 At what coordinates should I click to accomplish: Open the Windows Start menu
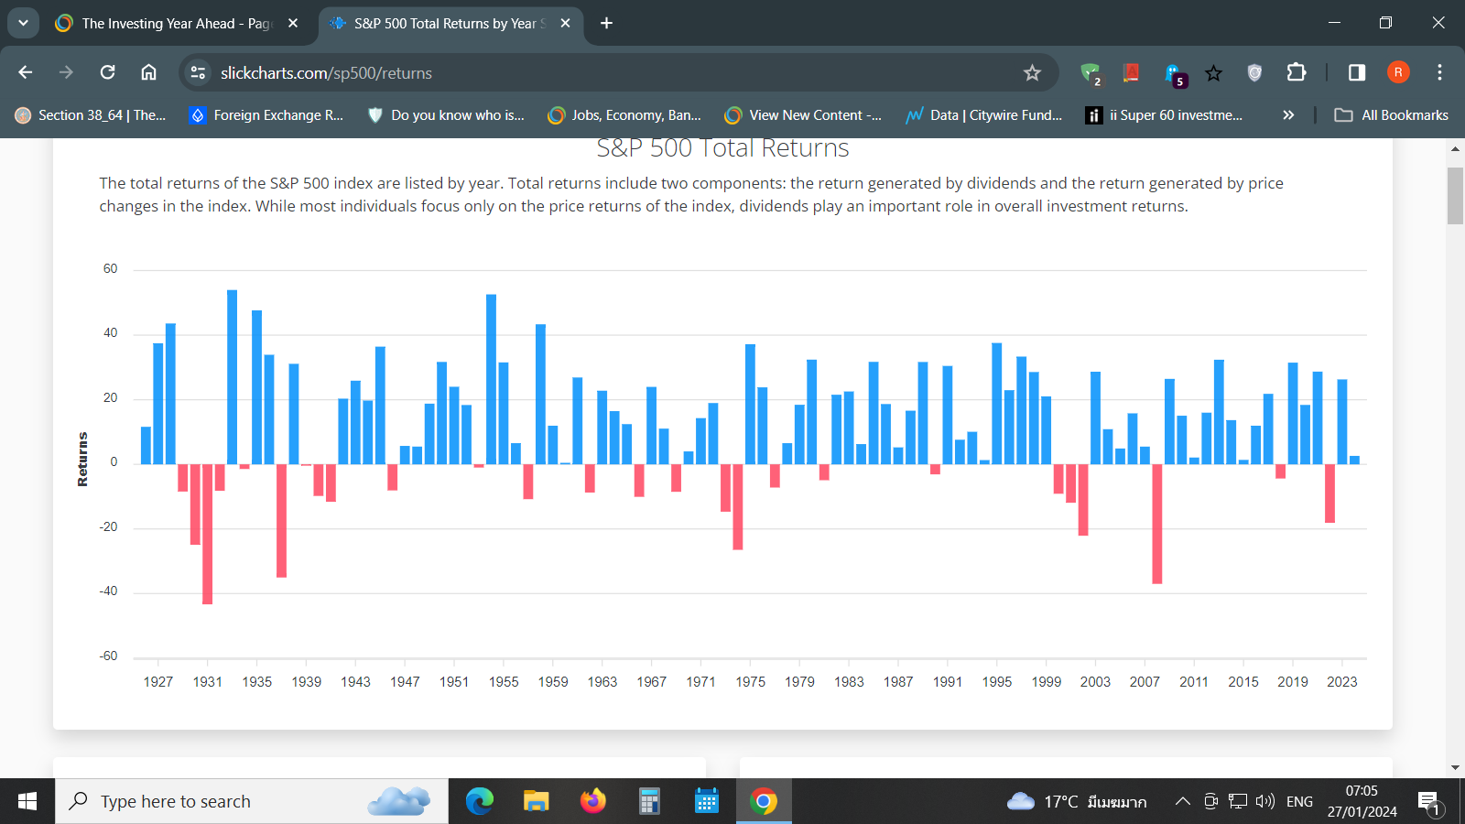click(x=27, y=802)
